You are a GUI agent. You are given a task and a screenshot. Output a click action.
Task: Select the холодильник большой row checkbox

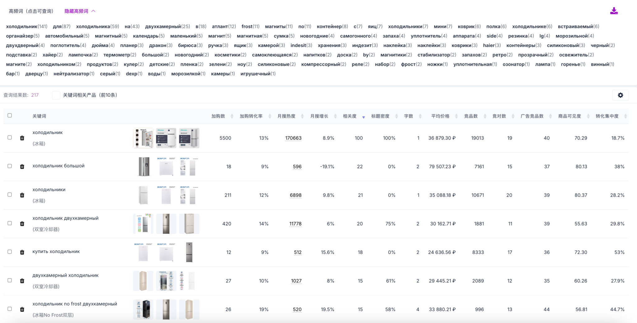click(x=10, y=166)
